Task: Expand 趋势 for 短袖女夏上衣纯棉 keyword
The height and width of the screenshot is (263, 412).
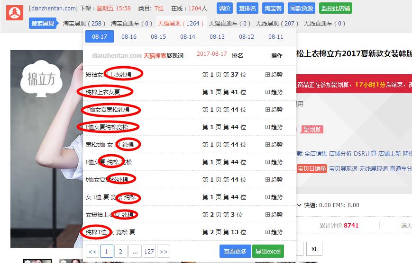Action: [x=274, y=75]
